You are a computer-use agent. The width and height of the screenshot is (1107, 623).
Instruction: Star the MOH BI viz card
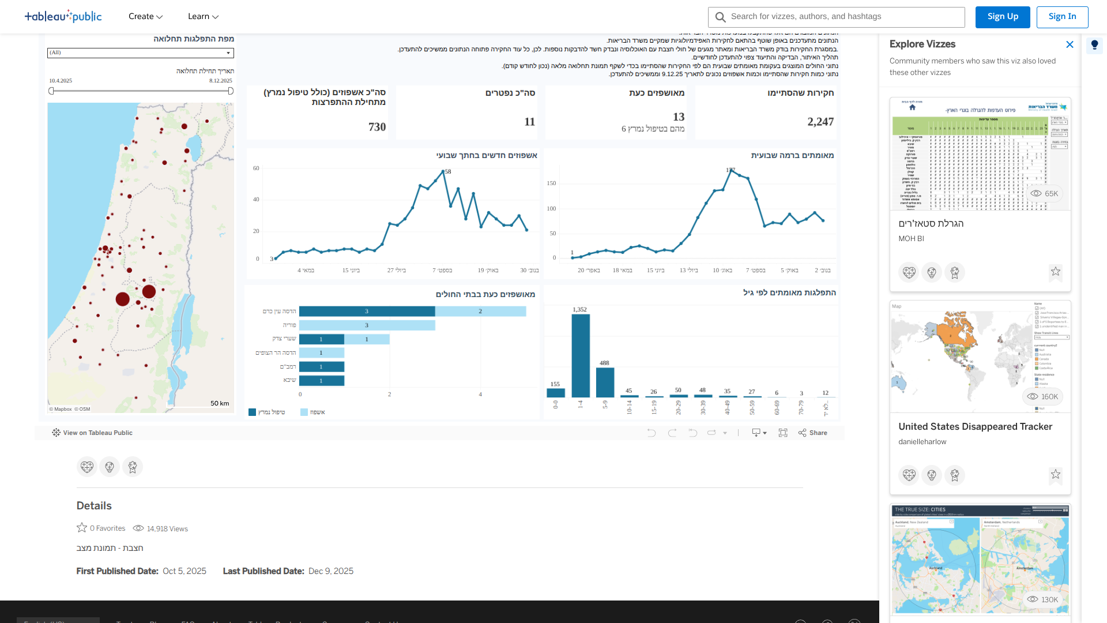(x=1055, y=271)
